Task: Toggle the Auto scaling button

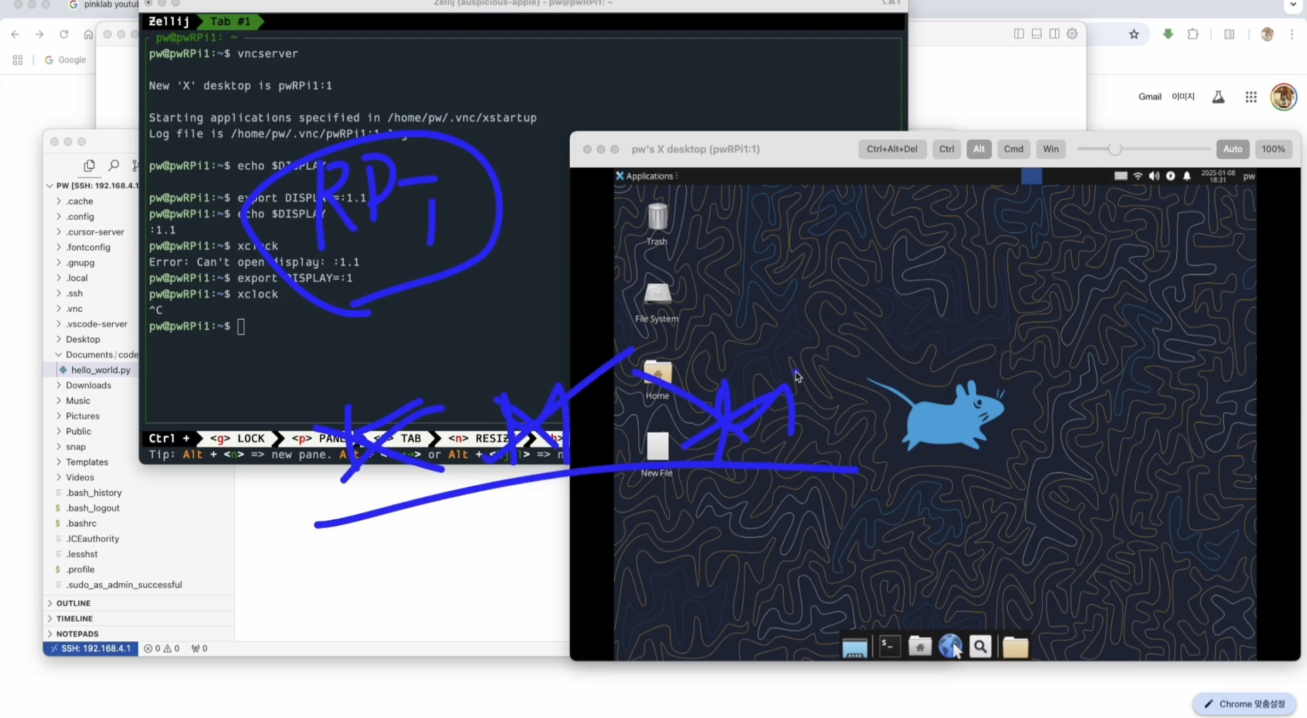Action: click(1233, 149)
